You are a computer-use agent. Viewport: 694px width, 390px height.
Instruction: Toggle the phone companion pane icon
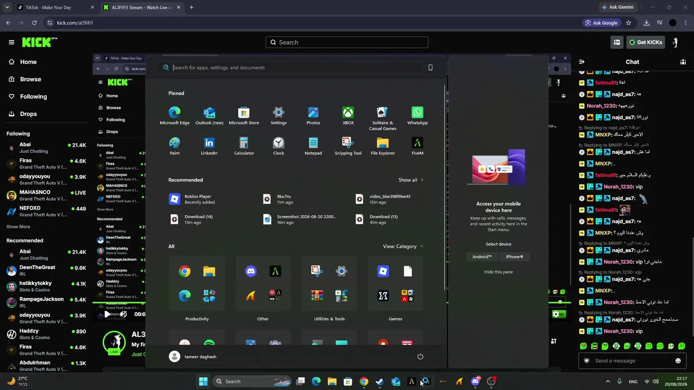click(430, 68)
